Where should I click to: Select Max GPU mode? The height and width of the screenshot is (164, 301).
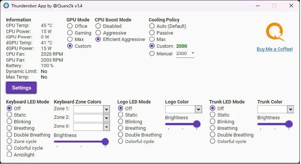[70, 39]
